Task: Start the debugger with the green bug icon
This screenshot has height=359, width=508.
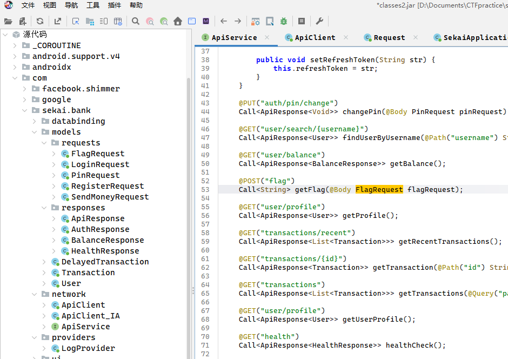Action: (x=284, y=22)
